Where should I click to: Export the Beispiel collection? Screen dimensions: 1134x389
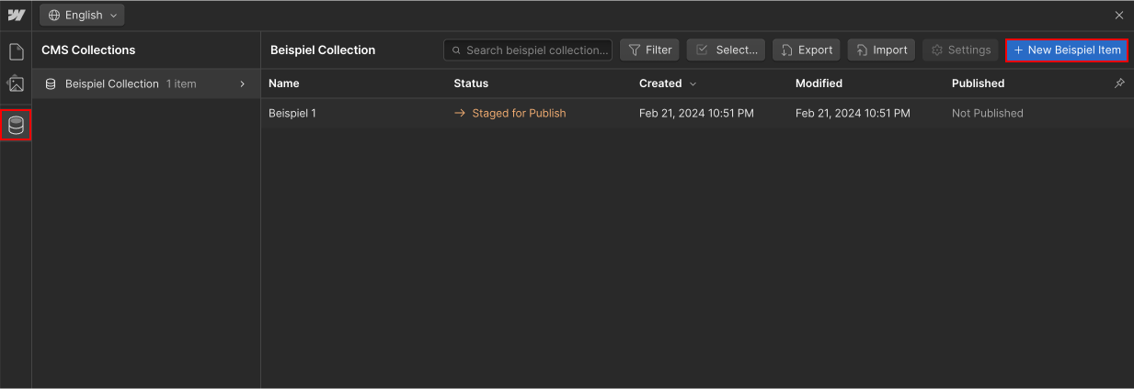(806, 50)
